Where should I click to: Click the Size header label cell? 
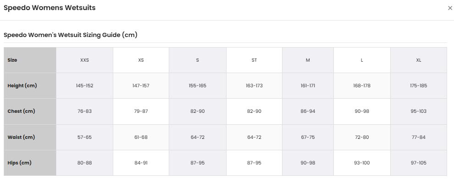point(30,60)
